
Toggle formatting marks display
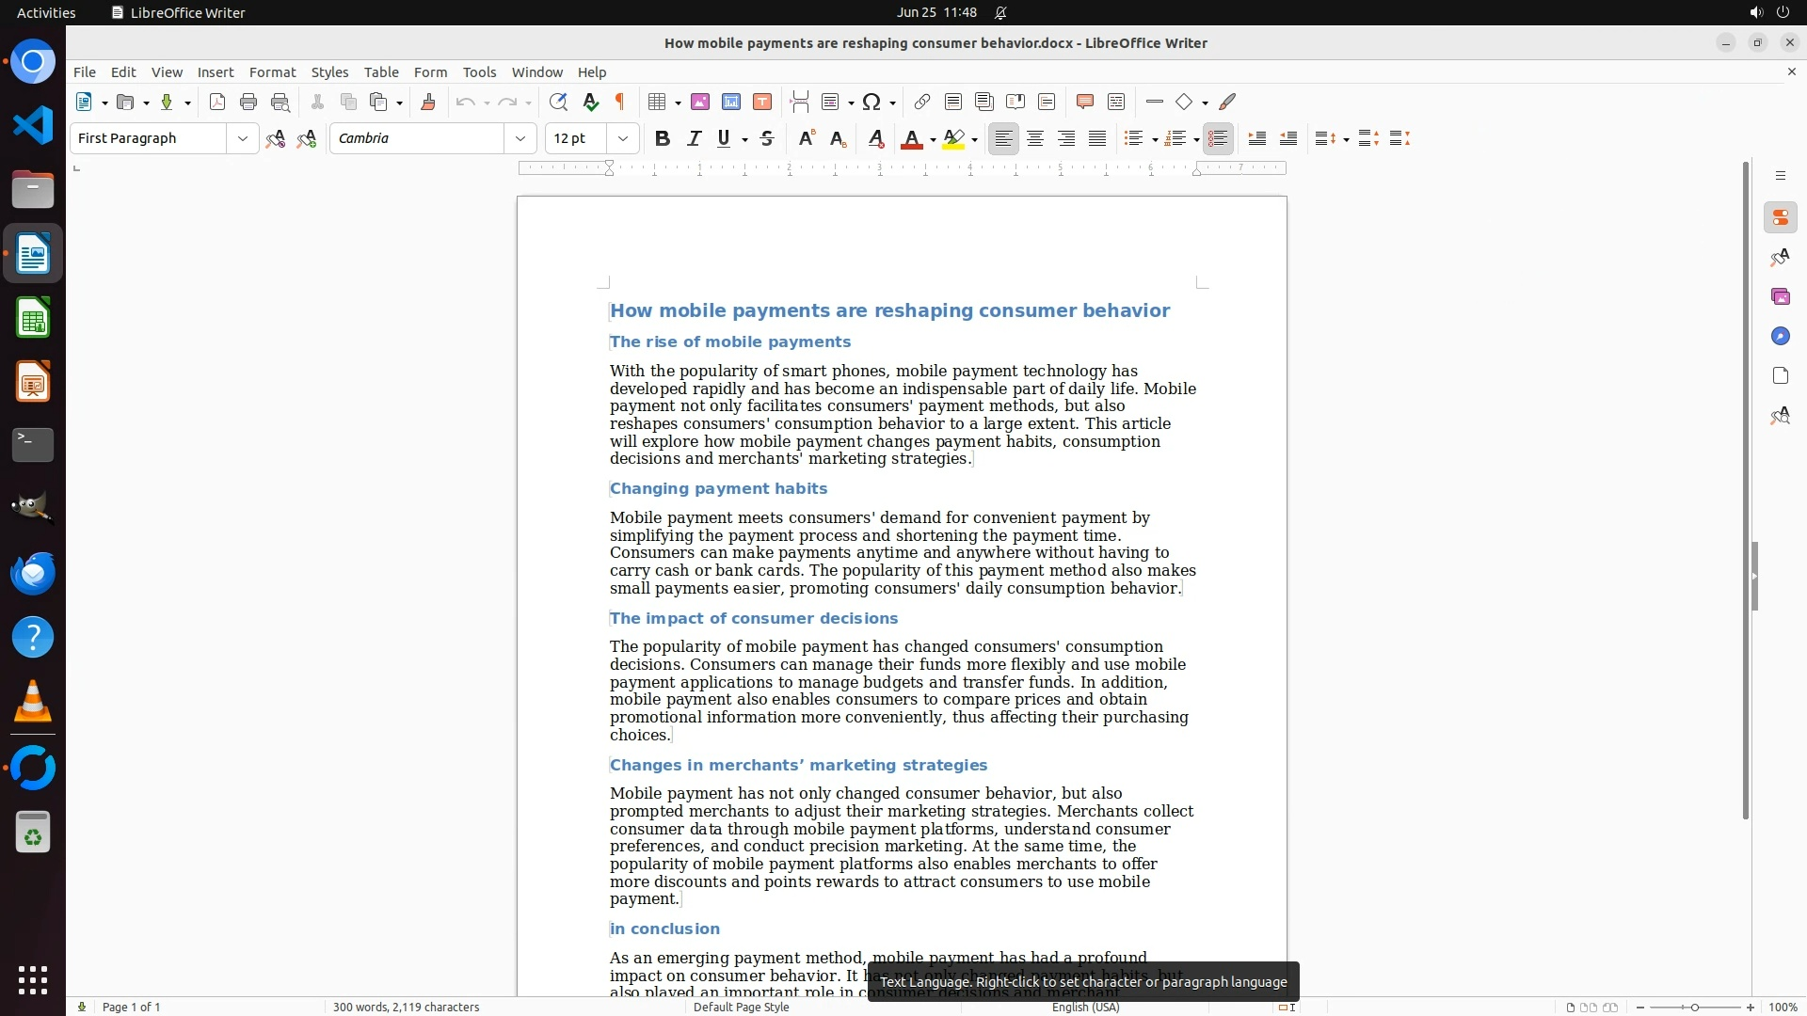pyautogui.click(x=620, y=102)
